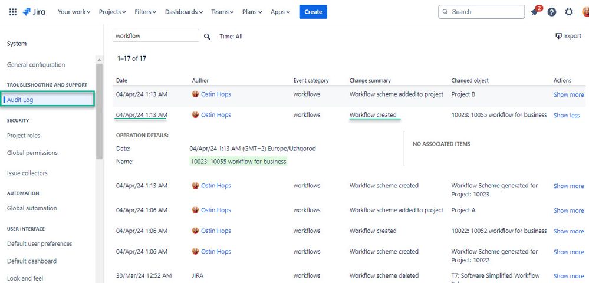
Task: Open General configuration in the sidebar
Action: pyautogui.click(x=36, y=65)
